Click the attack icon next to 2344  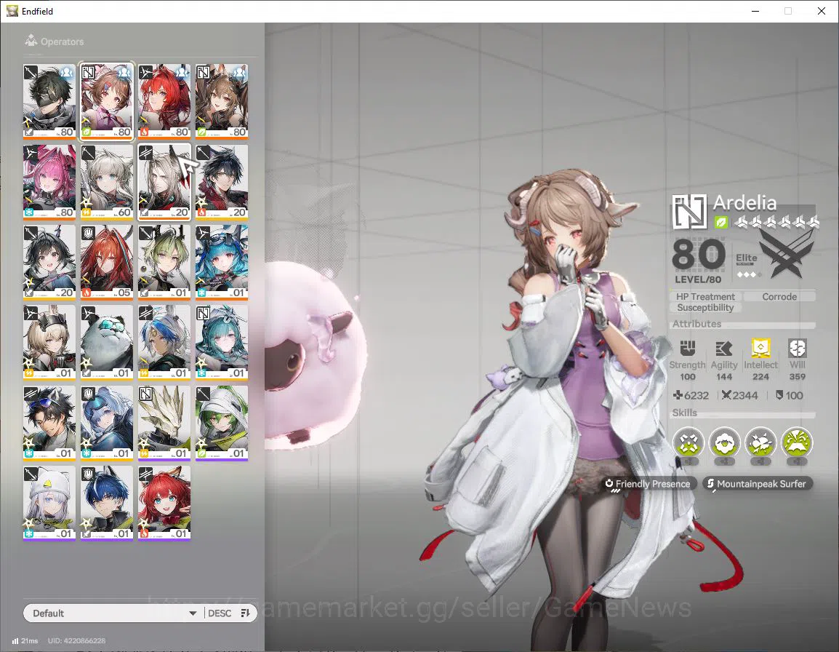pos(726,395)
